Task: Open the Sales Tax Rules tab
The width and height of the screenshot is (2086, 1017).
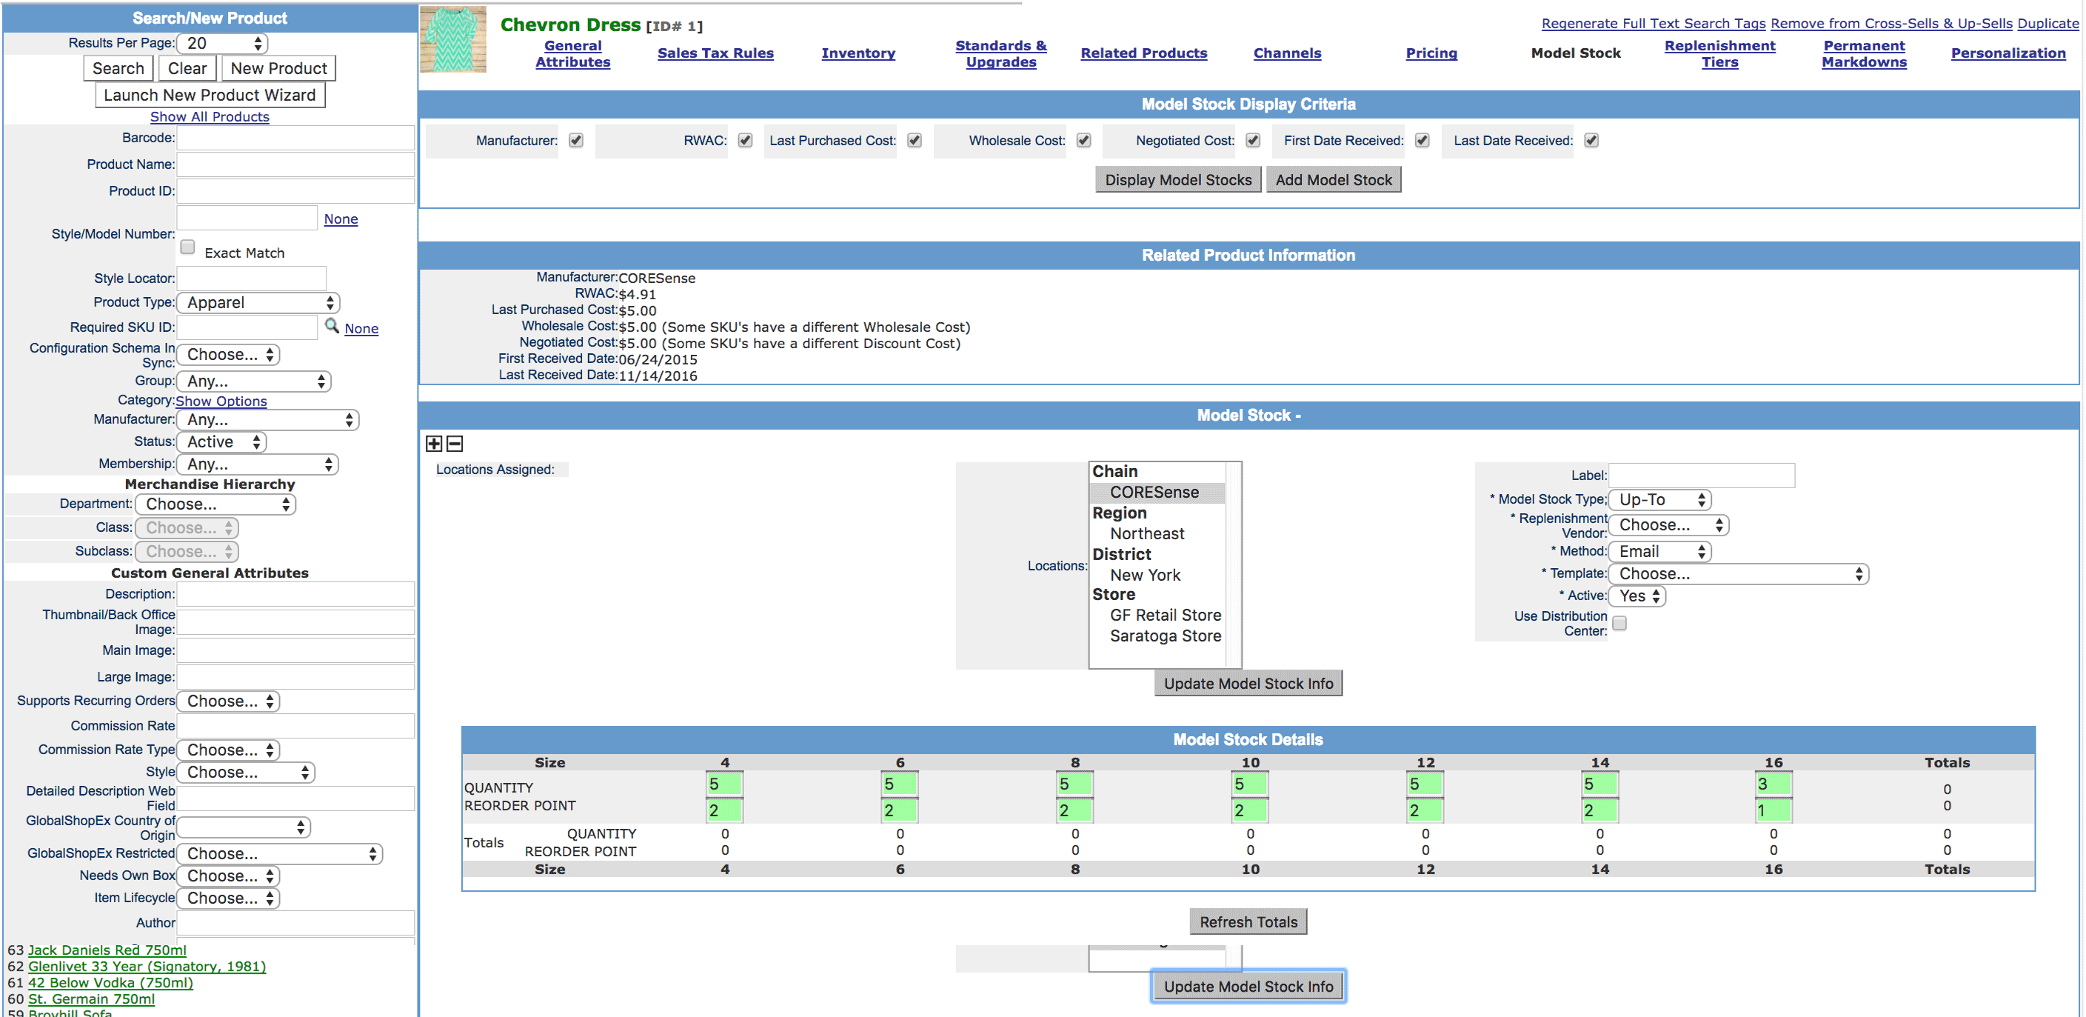Action: (715, 53)
